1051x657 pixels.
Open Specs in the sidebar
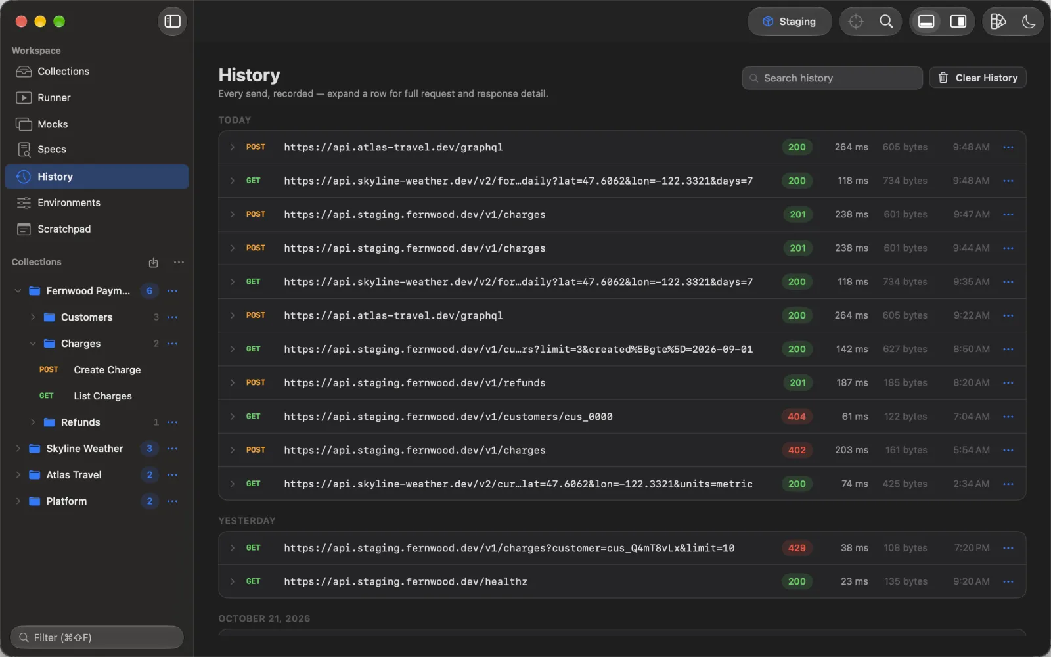click(97, 149)
